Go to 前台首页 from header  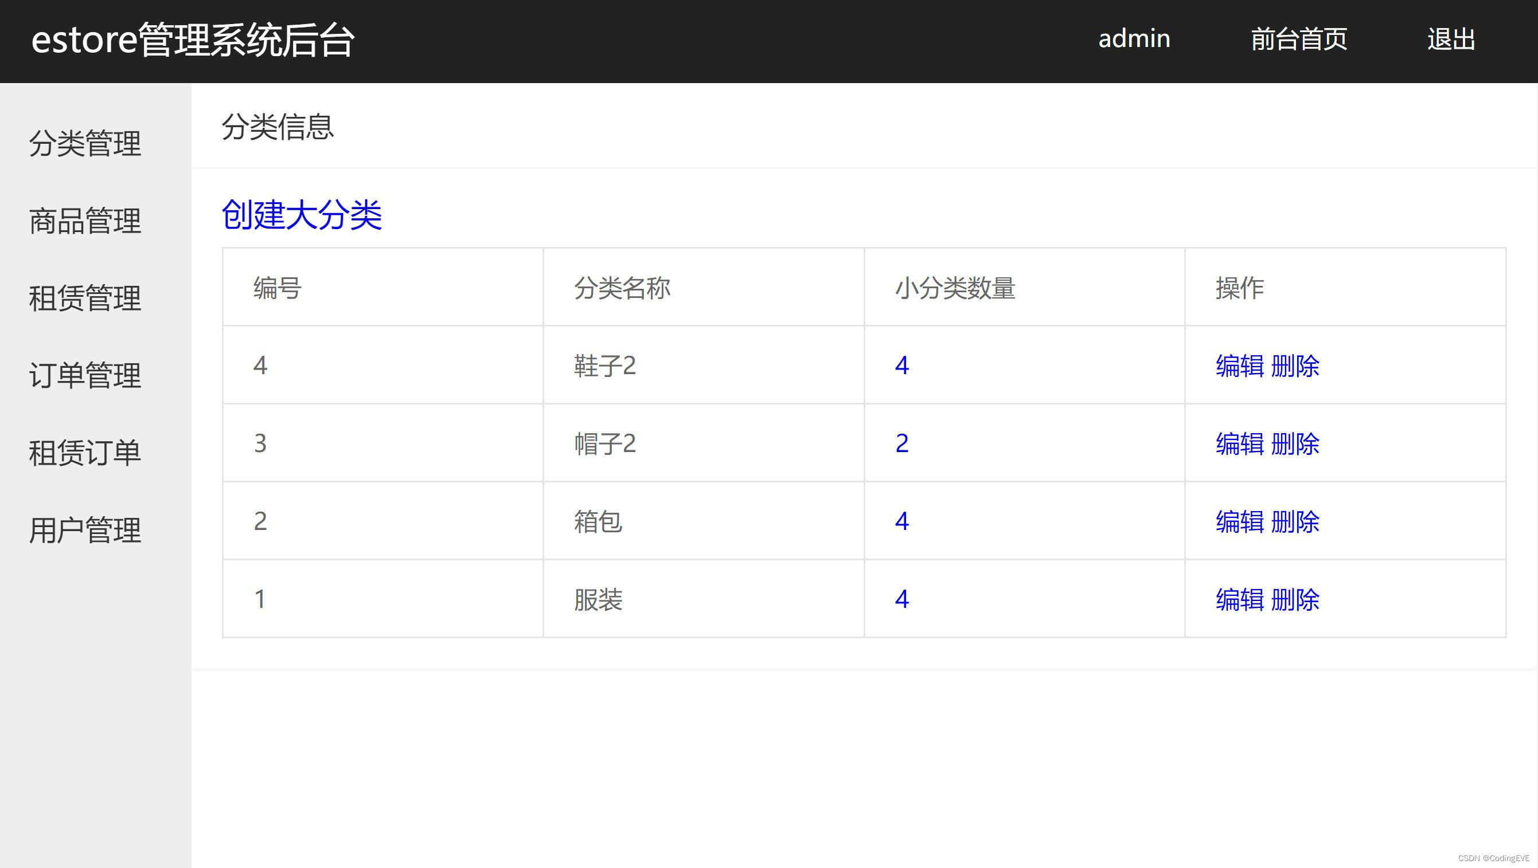coord(1298,40)
